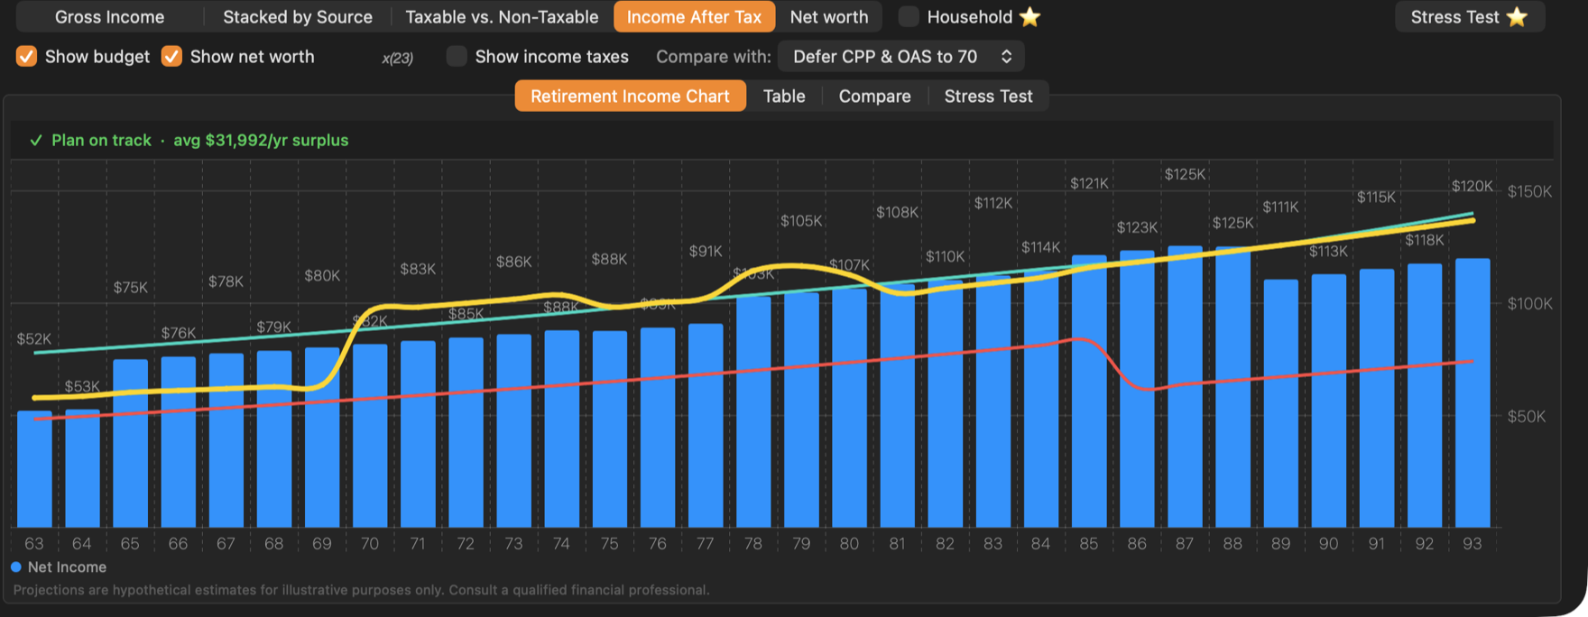Click the projections disclaimer text at bottom

click(361, 590)
